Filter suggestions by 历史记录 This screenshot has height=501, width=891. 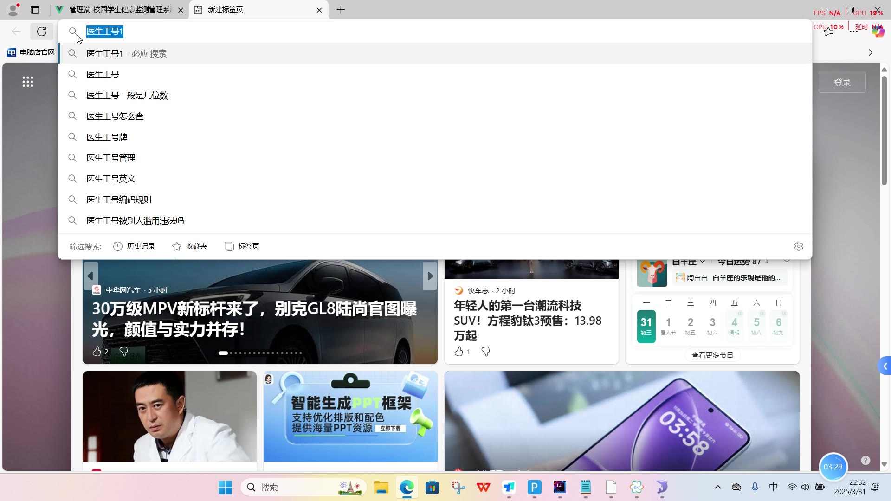pyautogui.click(x=134, y=246)
